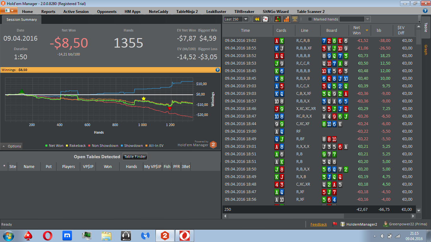Click the yellow double-arrow rewind icon

[257, 19]
